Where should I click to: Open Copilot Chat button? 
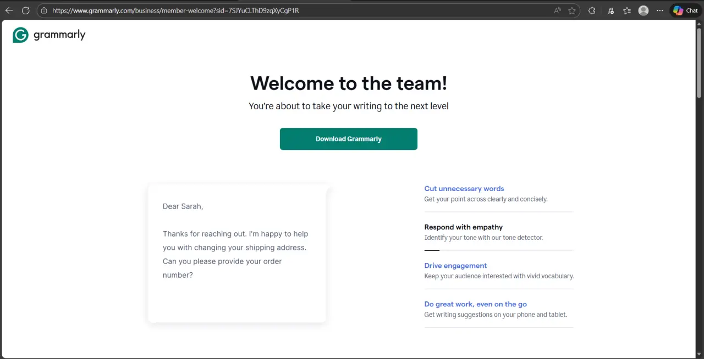coord(685,10)
